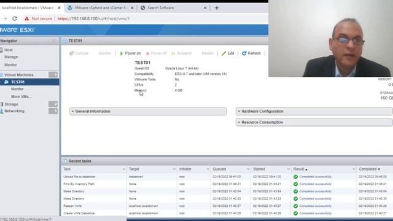Expand the Resource Consumption section
This screenshot has width=393, height=221.
pos(314,122)
